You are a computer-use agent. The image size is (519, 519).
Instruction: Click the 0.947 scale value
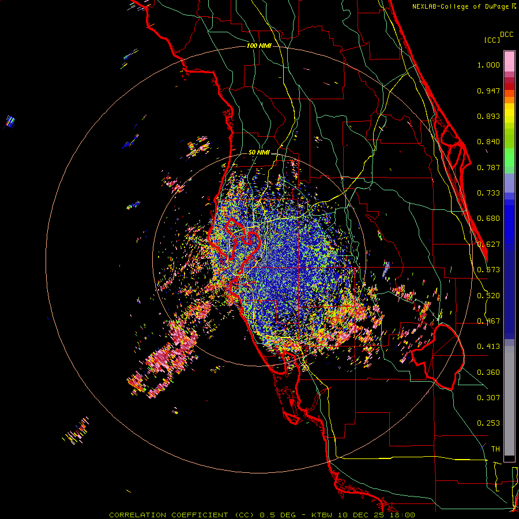(x=488, y=91)
